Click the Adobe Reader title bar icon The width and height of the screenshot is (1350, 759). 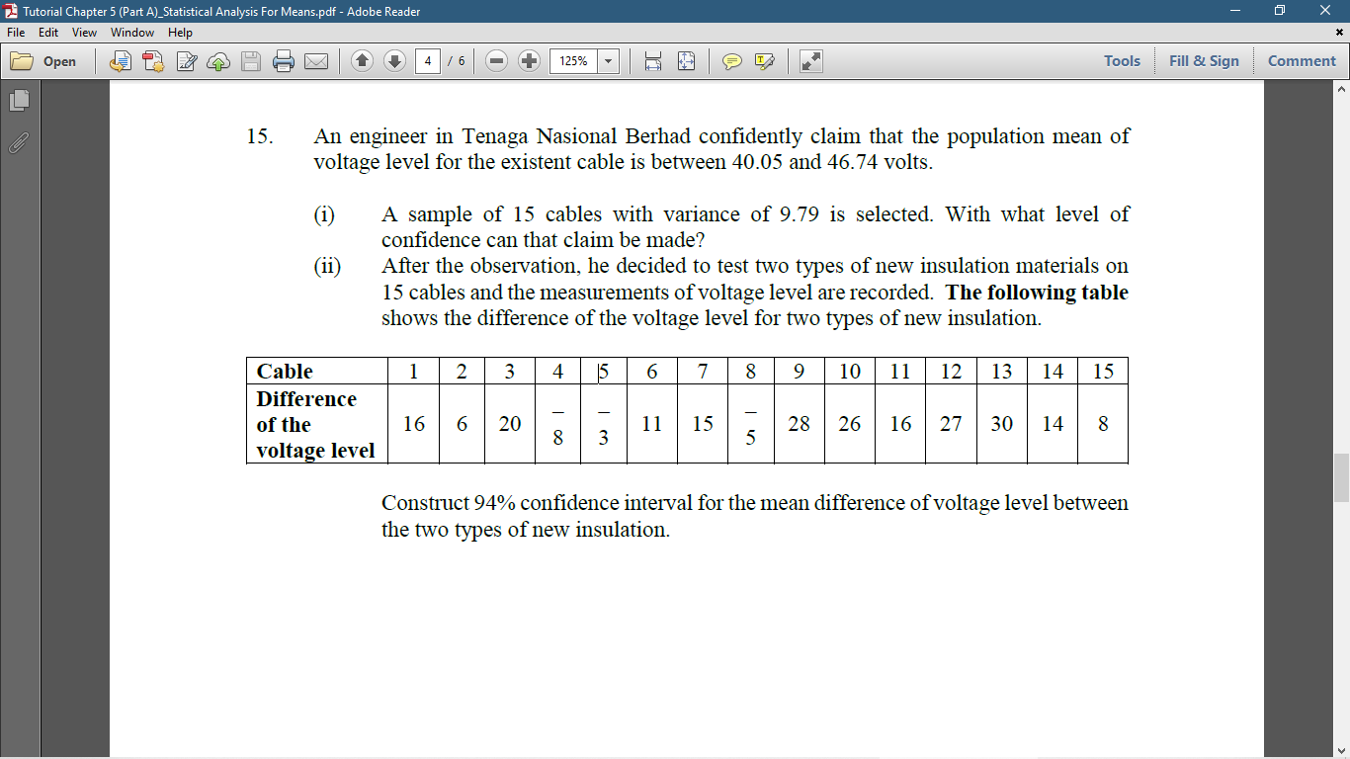pos(11,11)
